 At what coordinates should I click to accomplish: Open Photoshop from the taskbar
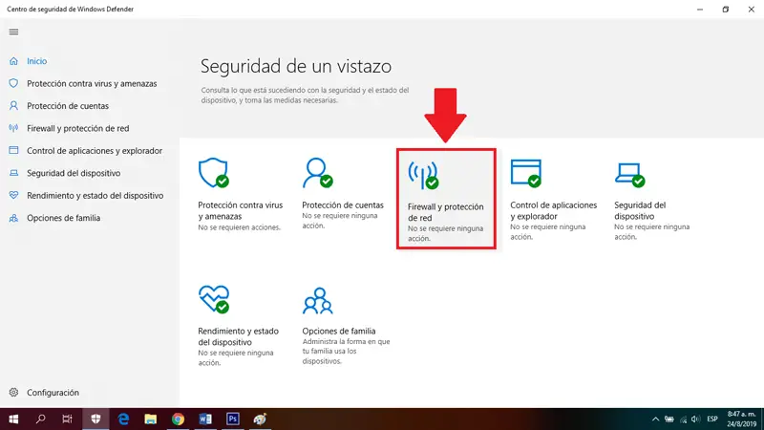(233, 419)
